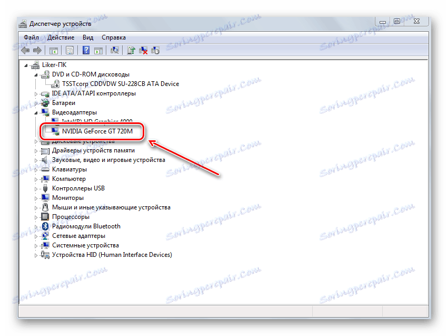This screenshot has height=336, width=448.
Task: Open the Help toolbar icon with question mark
Action: 86,50
